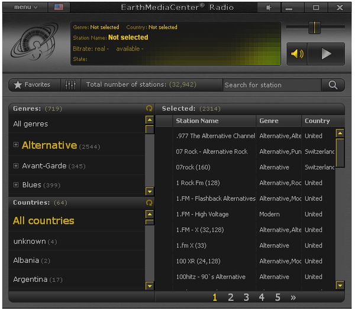Go to page 1 of results

[215, 297]
